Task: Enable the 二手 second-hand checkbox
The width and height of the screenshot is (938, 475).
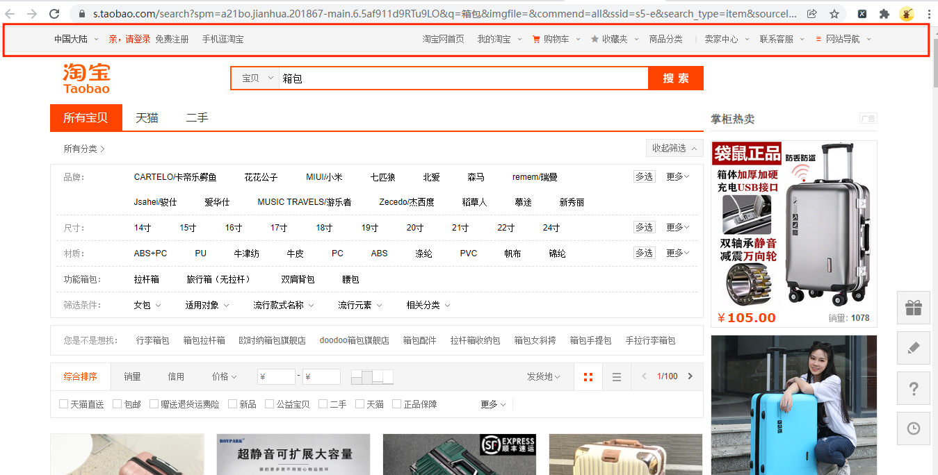Action: tap(323, 403)
